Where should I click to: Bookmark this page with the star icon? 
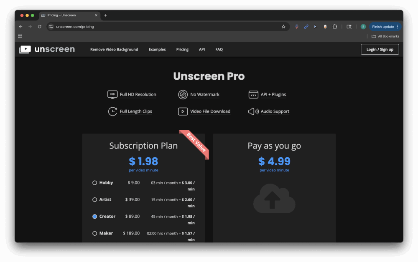click(x=283, y=27)
